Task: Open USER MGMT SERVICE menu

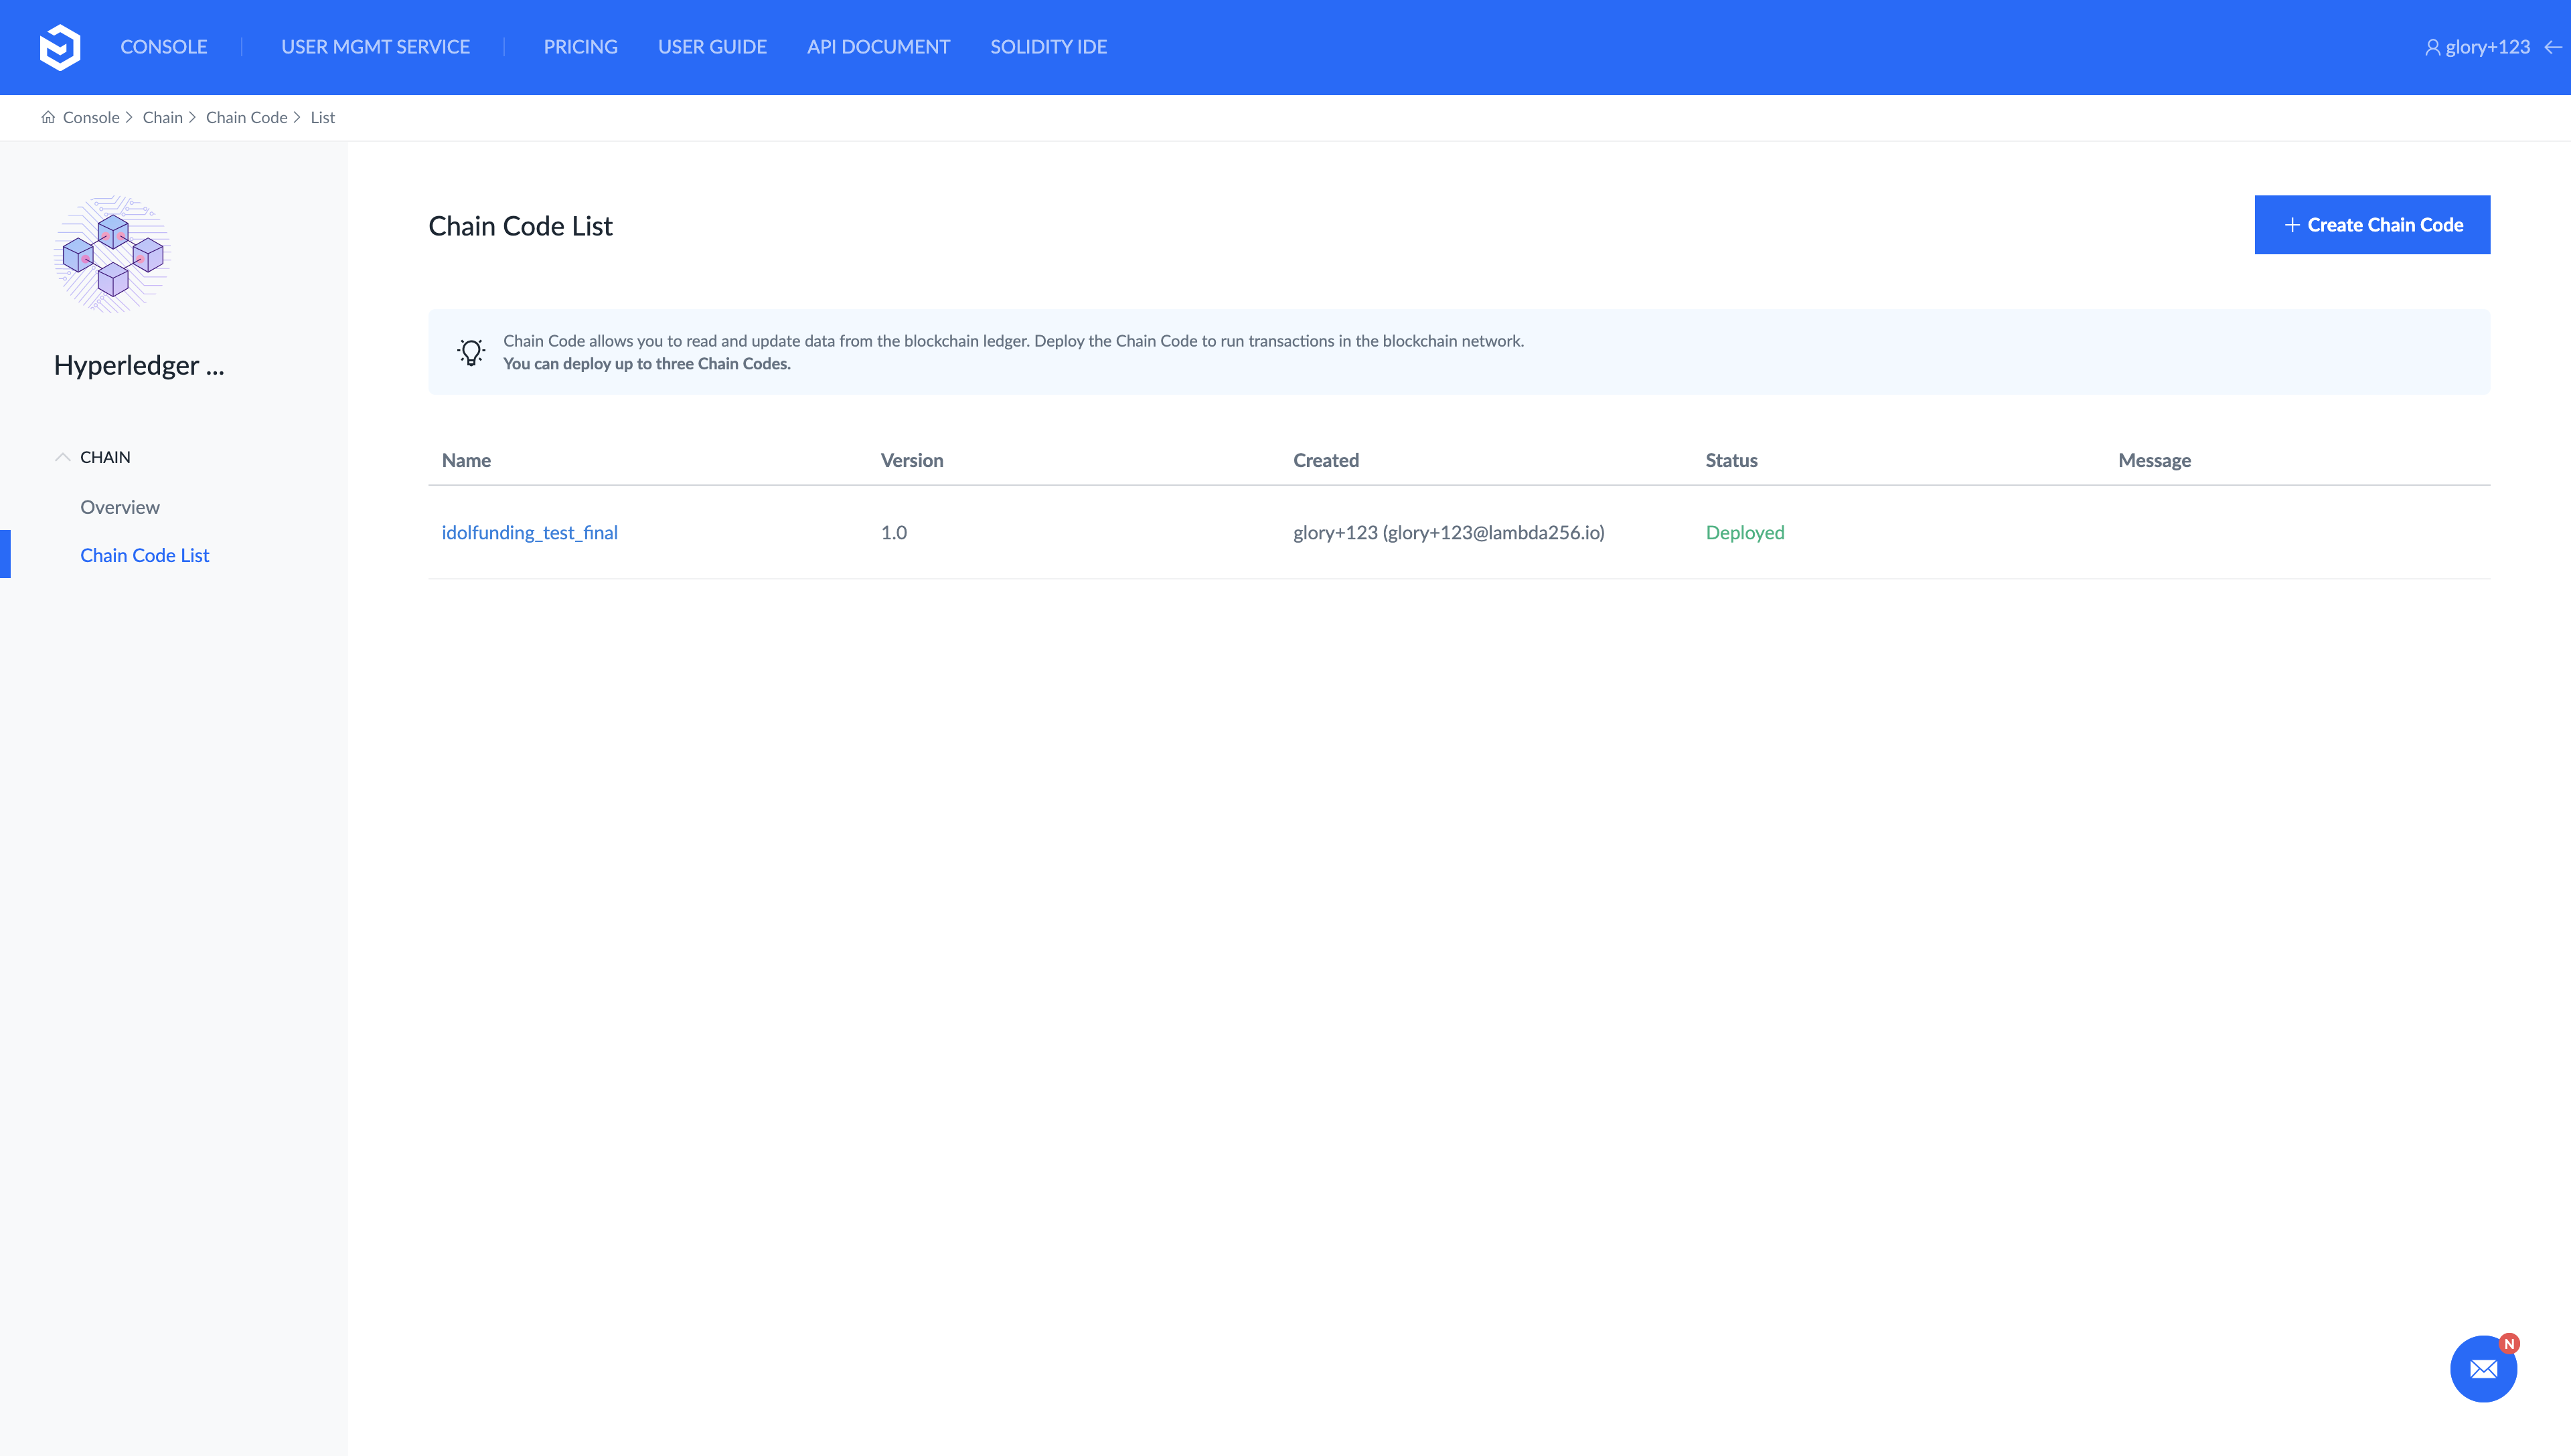Action: (x=375, y=47)
